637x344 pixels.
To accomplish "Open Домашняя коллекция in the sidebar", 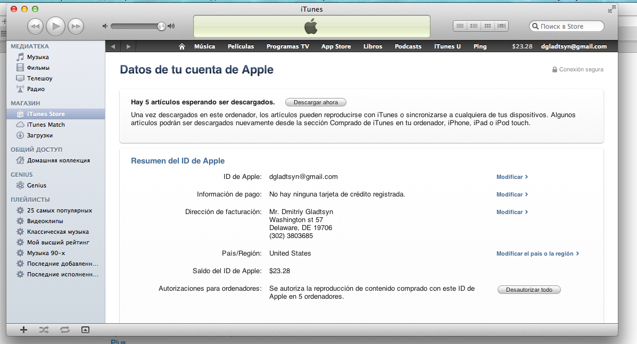I will click(x=56, y=160).
